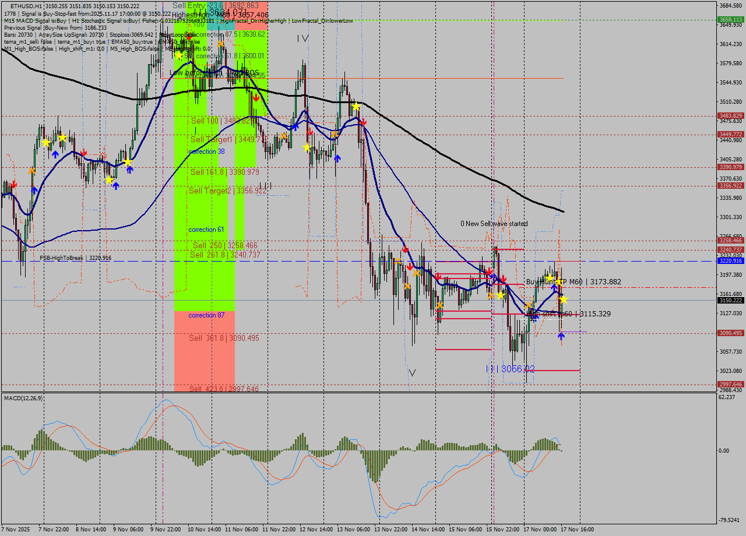The image size is (746, 536).
Task: Click the MACD(12,26,9) indicator label
Action: (x=23, y=398)
